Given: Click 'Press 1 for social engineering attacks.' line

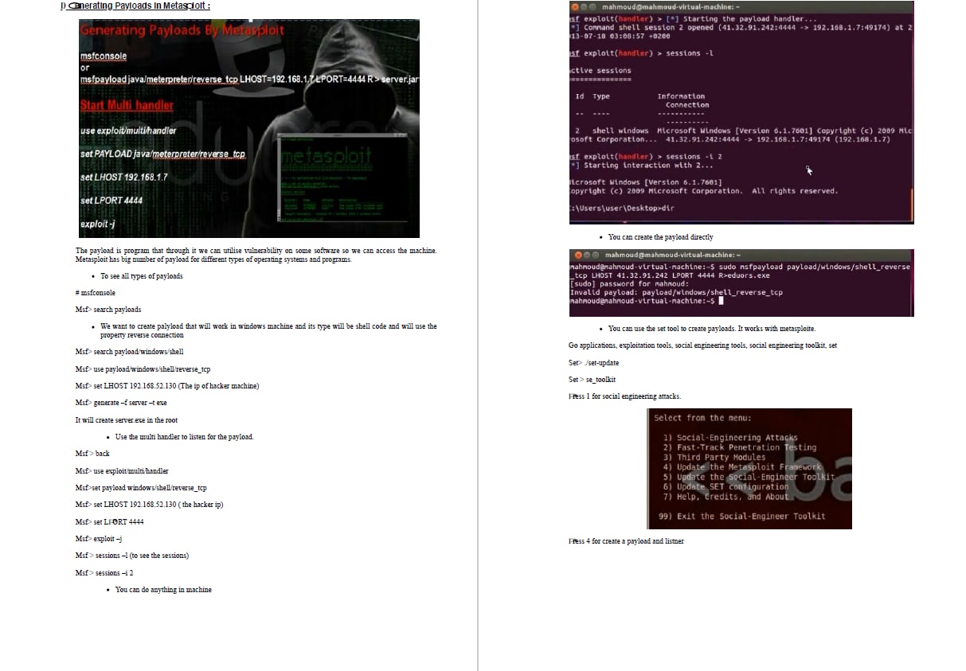Looking at the screenshot, I should tap(624, 396).
